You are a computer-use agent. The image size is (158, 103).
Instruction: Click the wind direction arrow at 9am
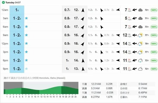[x=134, y=35]
